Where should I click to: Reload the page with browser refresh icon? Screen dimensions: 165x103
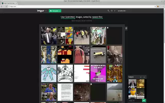pyautogui.click(x=6, y=6)
